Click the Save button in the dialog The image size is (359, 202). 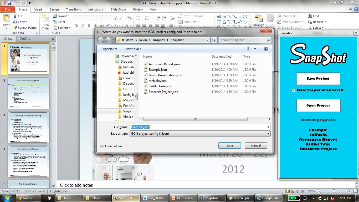(x=229, y=145)
